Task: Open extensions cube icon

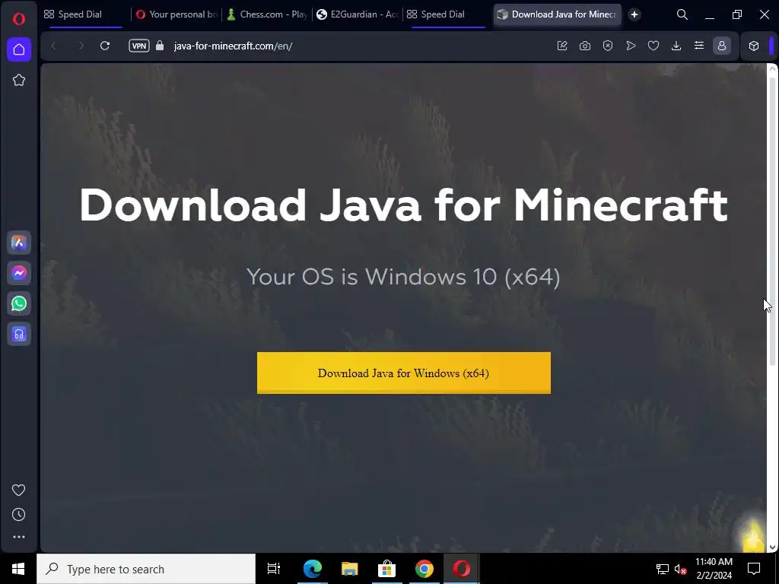Action: pyautogui.click(x=754, y=46)
